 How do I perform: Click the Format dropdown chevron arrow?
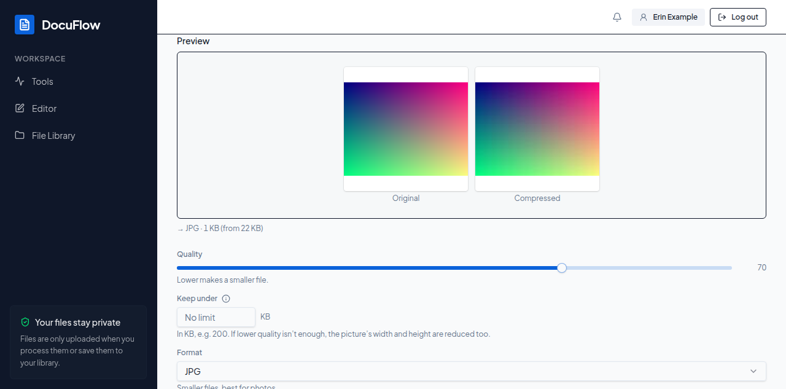coord(753,371)
